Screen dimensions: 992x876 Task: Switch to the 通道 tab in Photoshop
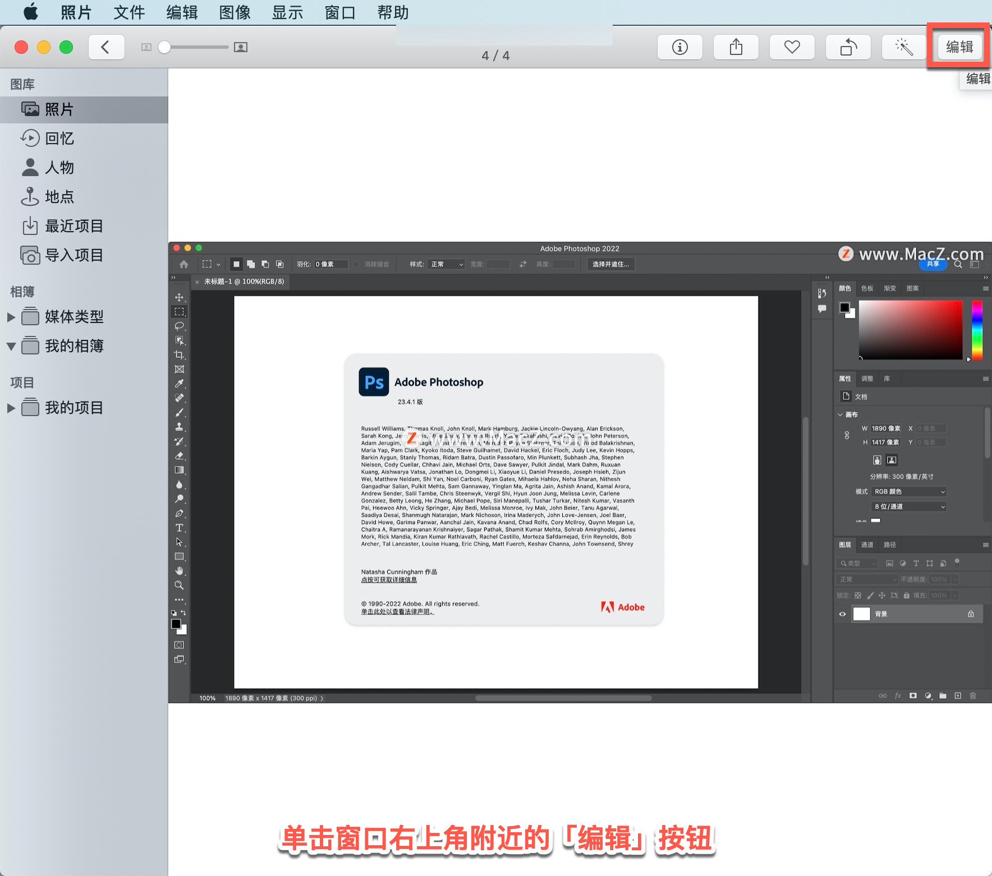[867, 545]
